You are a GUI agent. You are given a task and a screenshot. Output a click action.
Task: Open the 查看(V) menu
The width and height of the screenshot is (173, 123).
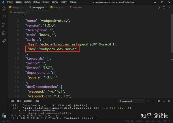pyautogui.click(x=37, y=2)
